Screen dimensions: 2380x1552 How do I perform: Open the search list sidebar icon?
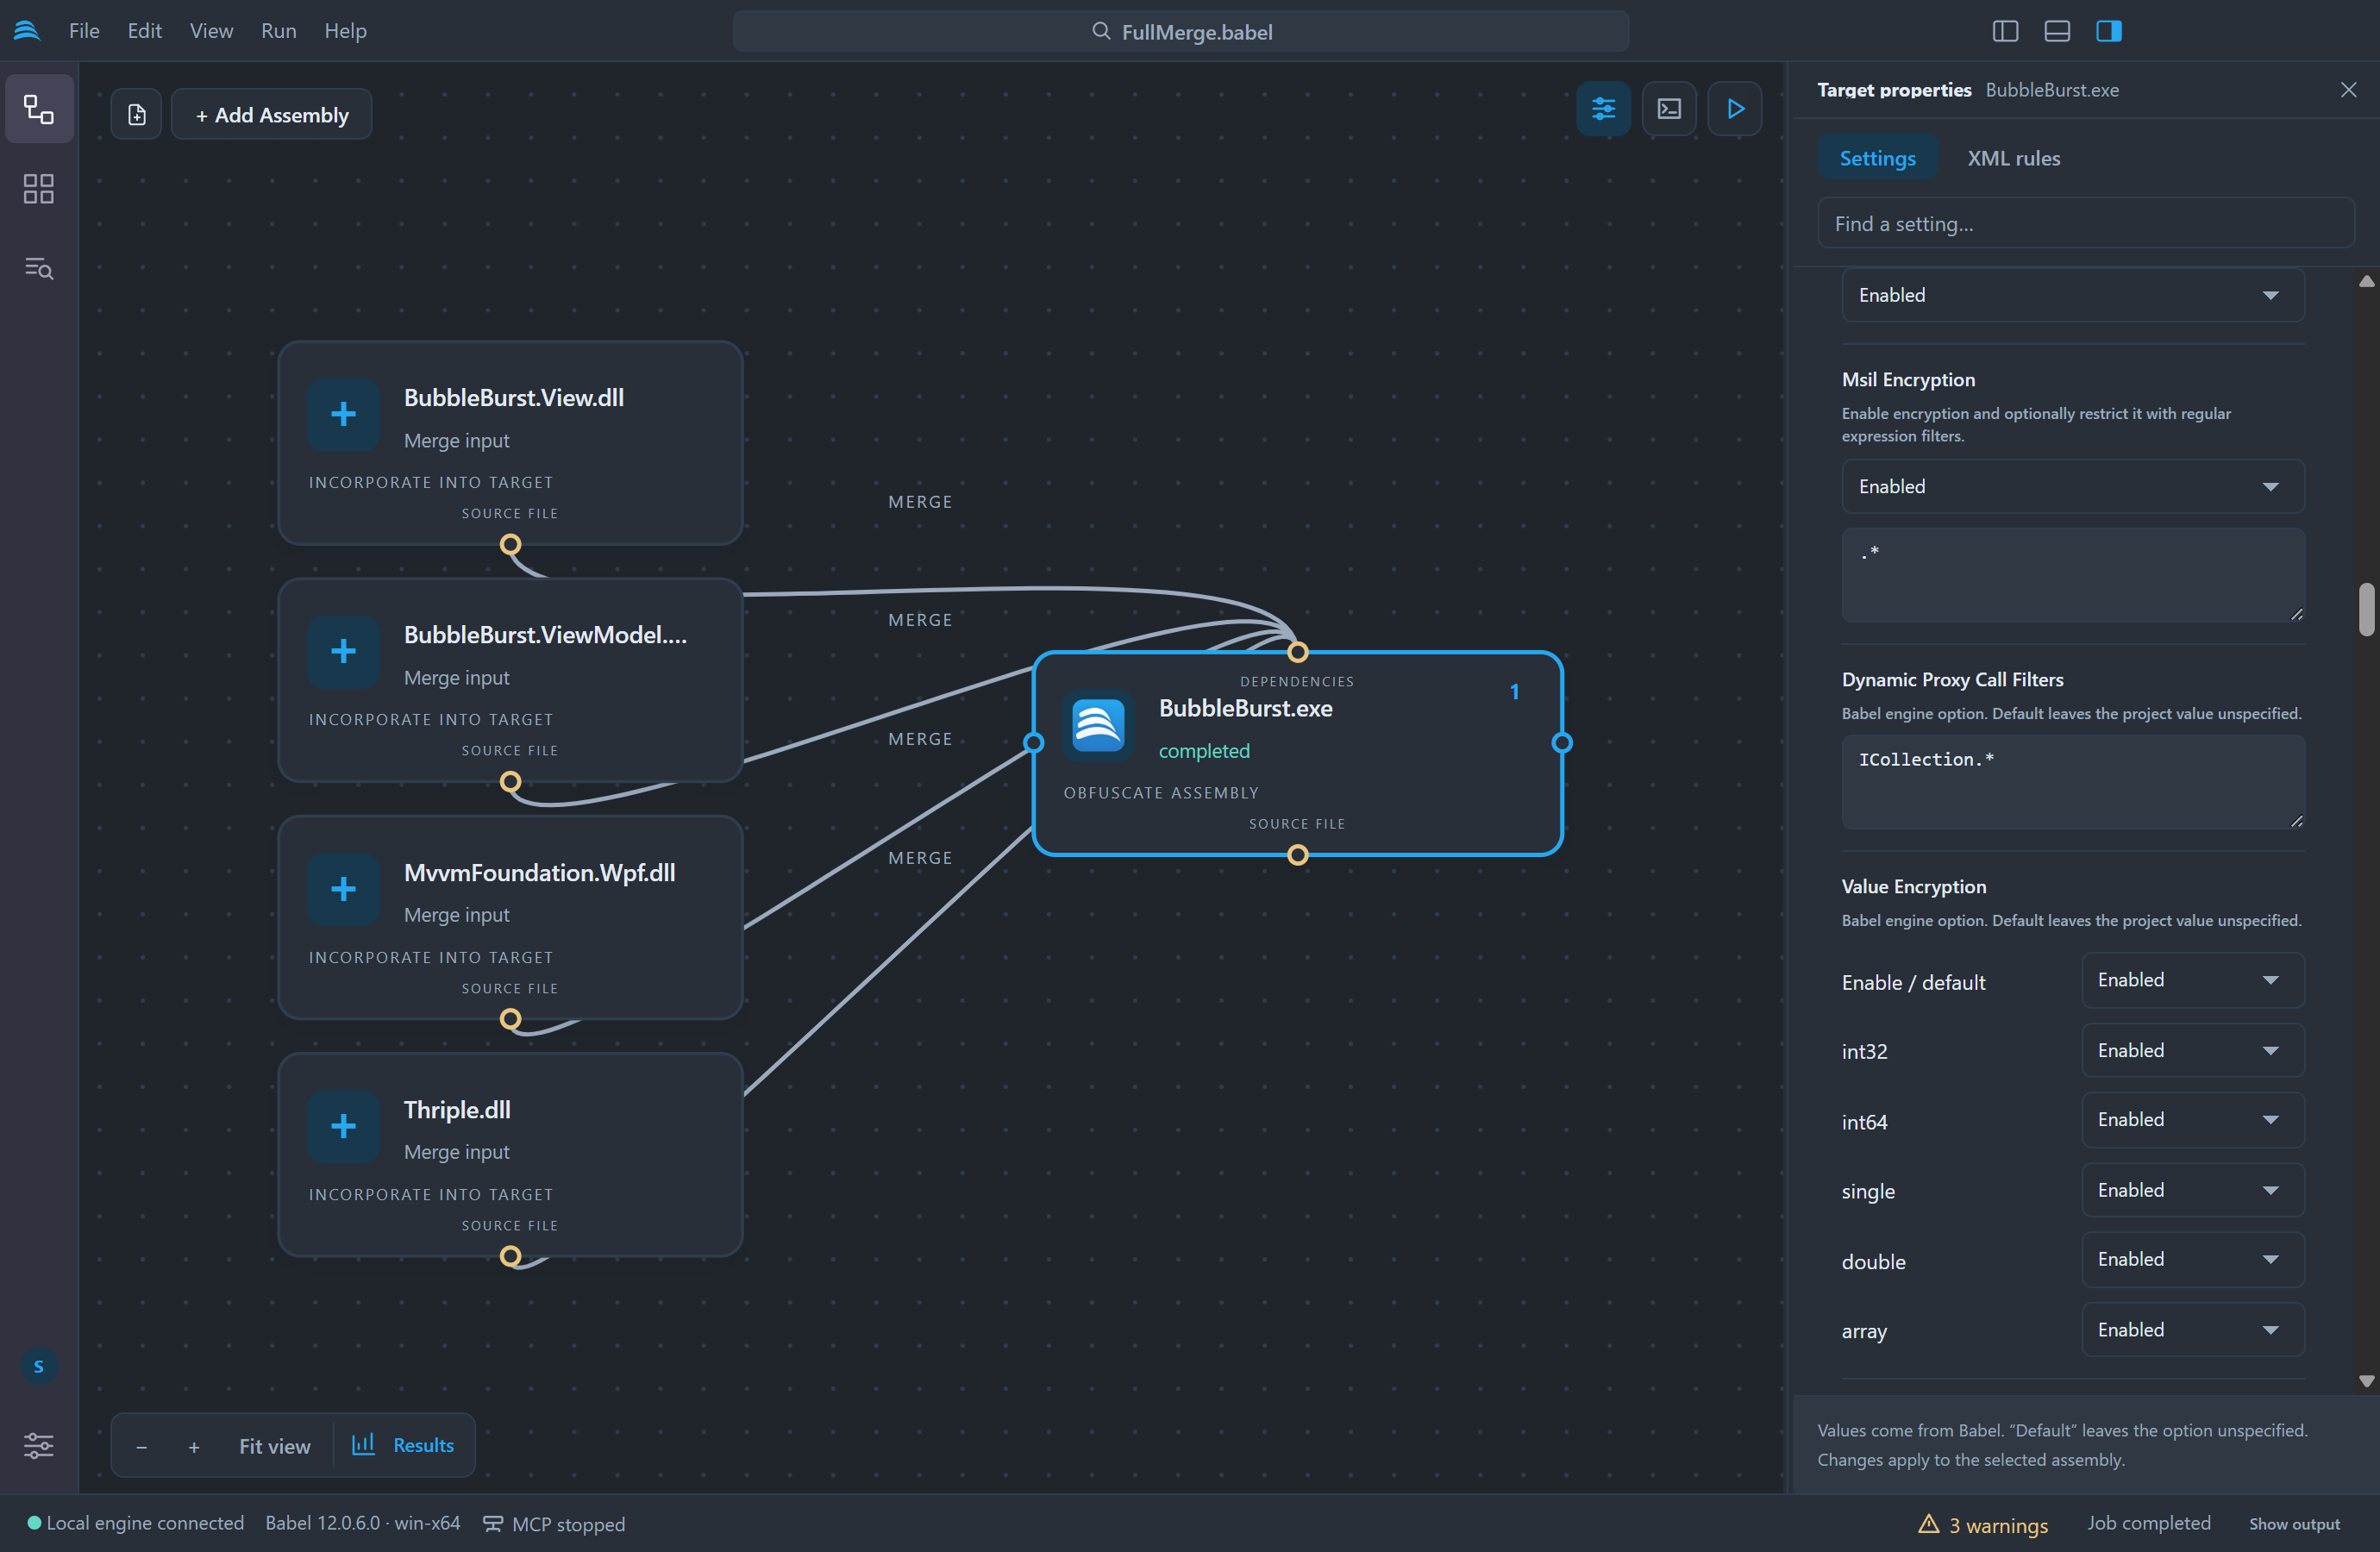[39, 268]
